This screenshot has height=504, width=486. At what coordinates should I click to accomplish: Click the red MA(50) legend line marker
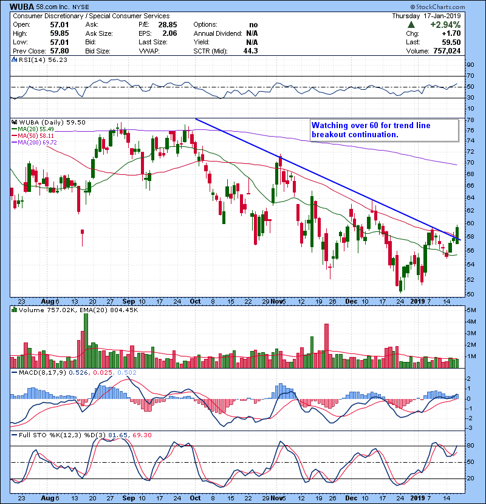(x=14, y=136)
